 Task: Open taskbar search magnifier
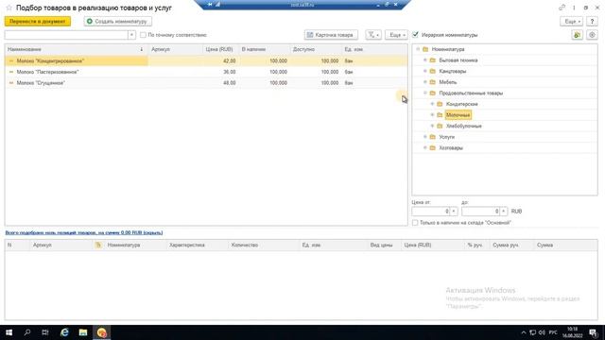pos(27,332)
